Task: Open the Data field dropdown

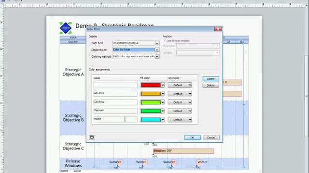Action: coord(157,43)
